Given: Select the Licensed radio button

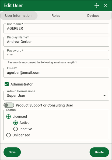Looking at the screenshot, I should (9, 116).
